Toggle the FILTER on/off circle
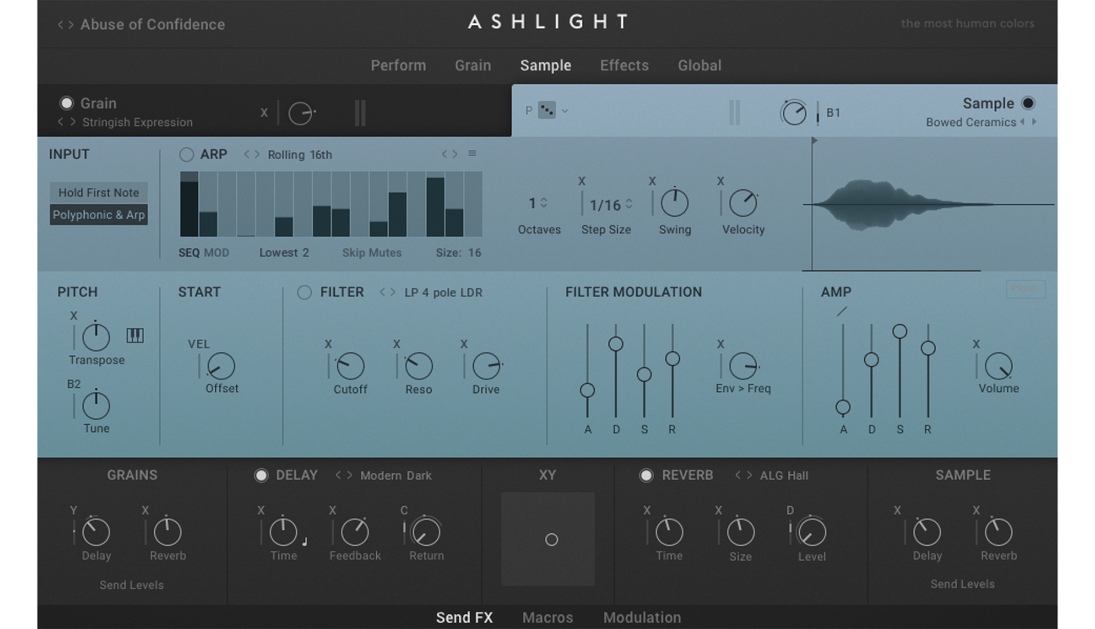1095x629 pixels. pyautogui.click(x=304, y=293)
